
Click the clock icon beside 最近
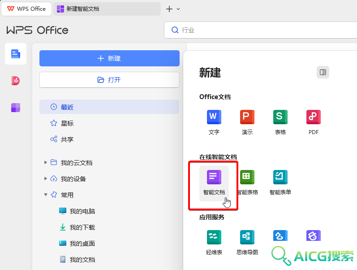click(x=54, y=107)
